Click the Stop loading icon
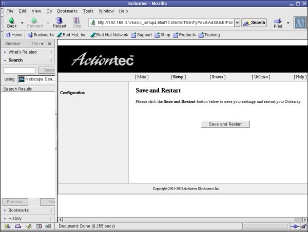 click(x=76, y=20)
